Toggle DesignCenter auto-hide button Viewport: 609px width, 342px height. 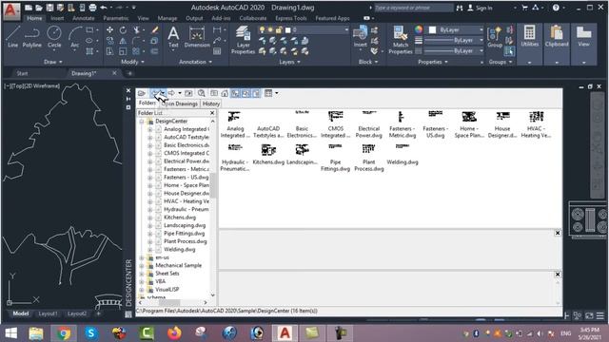(x=128, y=99)
